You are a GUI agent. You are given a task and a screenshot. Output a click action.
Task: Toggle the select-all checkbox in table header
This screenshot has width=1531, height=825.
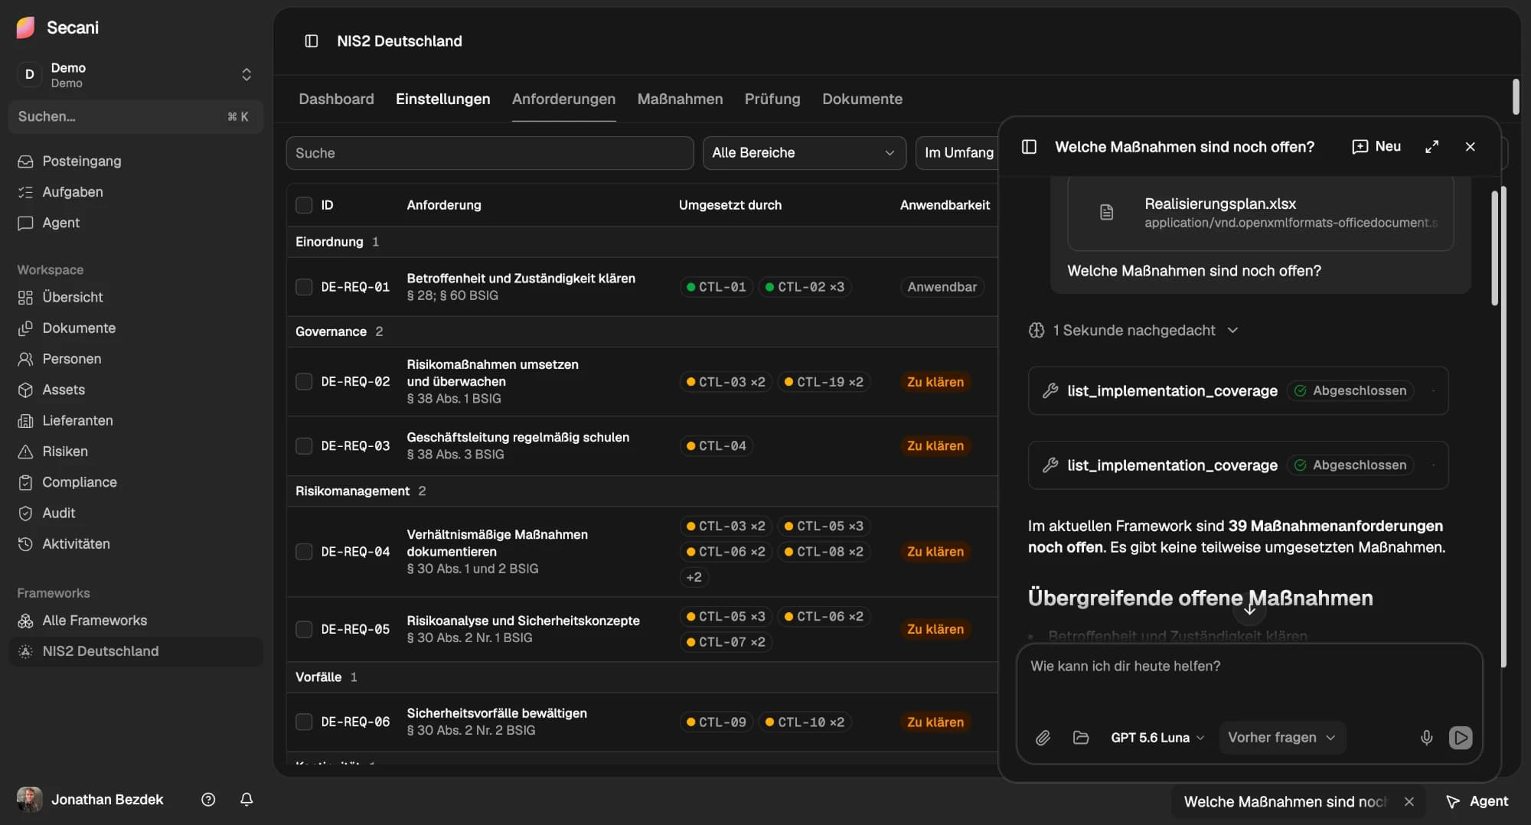pyautogui.click(x=304, y=205)
